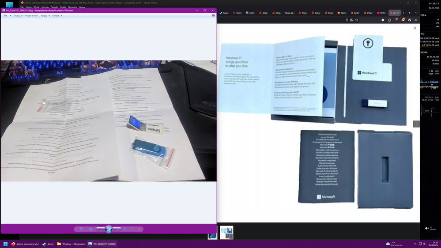
Task: Open the zoom magnifier in Photo Viewer
Action: point(81,229)
